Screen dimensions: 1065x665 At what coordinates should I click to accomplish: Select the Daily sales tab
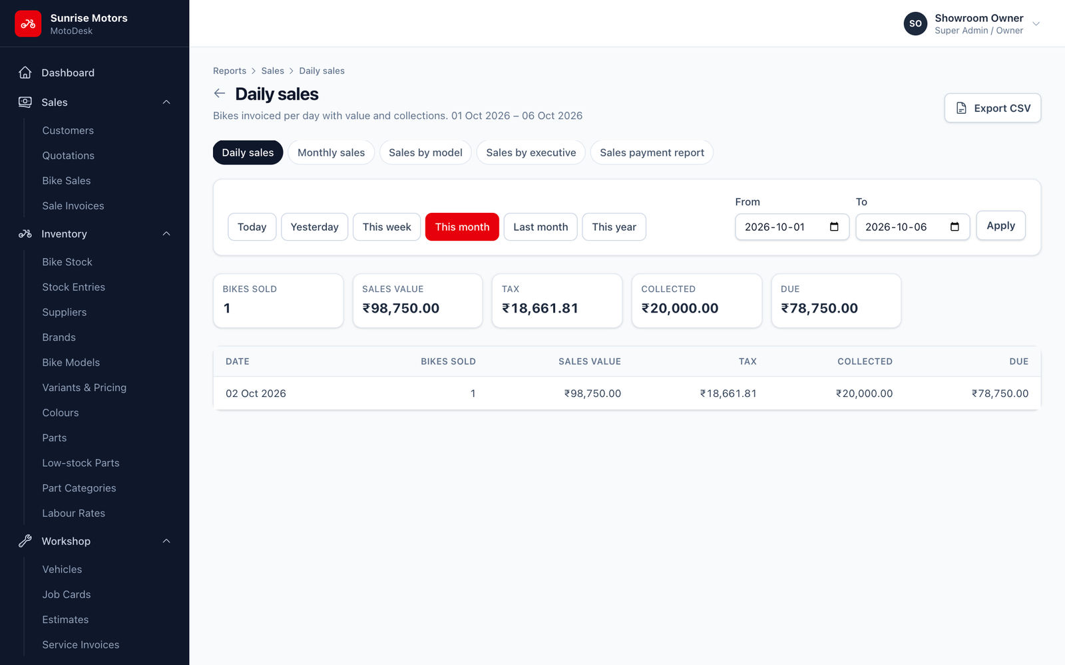click(248, 152)
